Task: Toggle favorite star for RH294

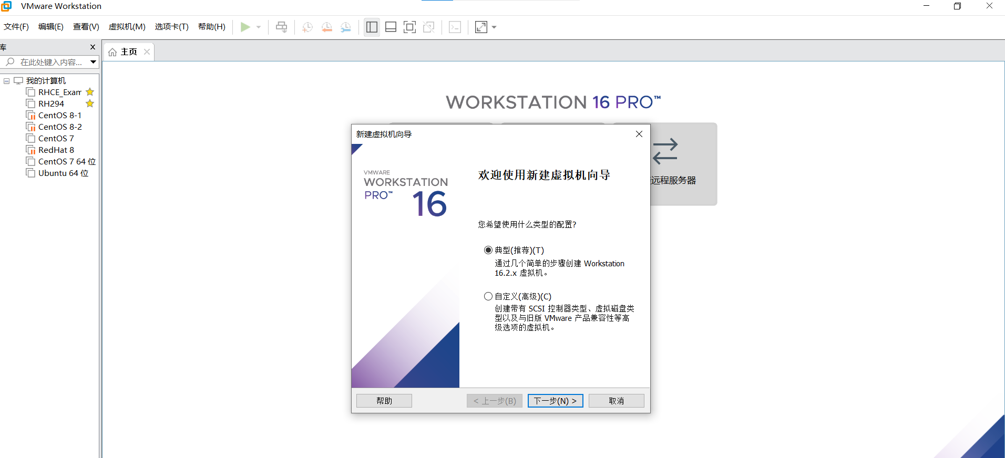Action: point(90,103)
